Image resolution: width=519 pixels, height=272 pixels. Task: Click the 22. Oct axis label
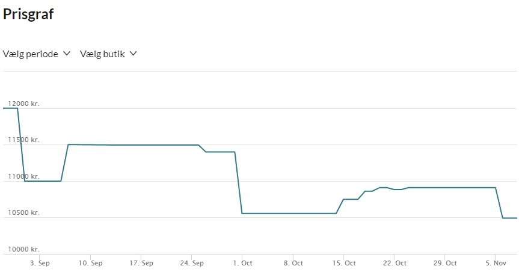394,263
